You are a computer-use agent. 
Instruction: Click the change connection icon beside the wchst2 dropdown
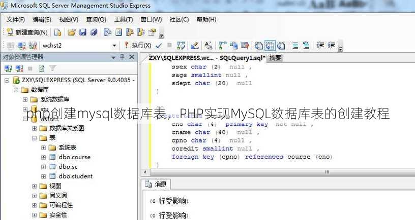[x=33, y=46]
